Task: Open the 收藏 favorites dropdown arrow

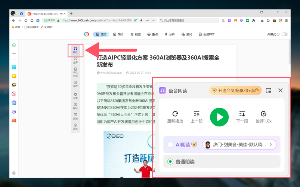Action: pyautogui.click(x=22, y=27)
